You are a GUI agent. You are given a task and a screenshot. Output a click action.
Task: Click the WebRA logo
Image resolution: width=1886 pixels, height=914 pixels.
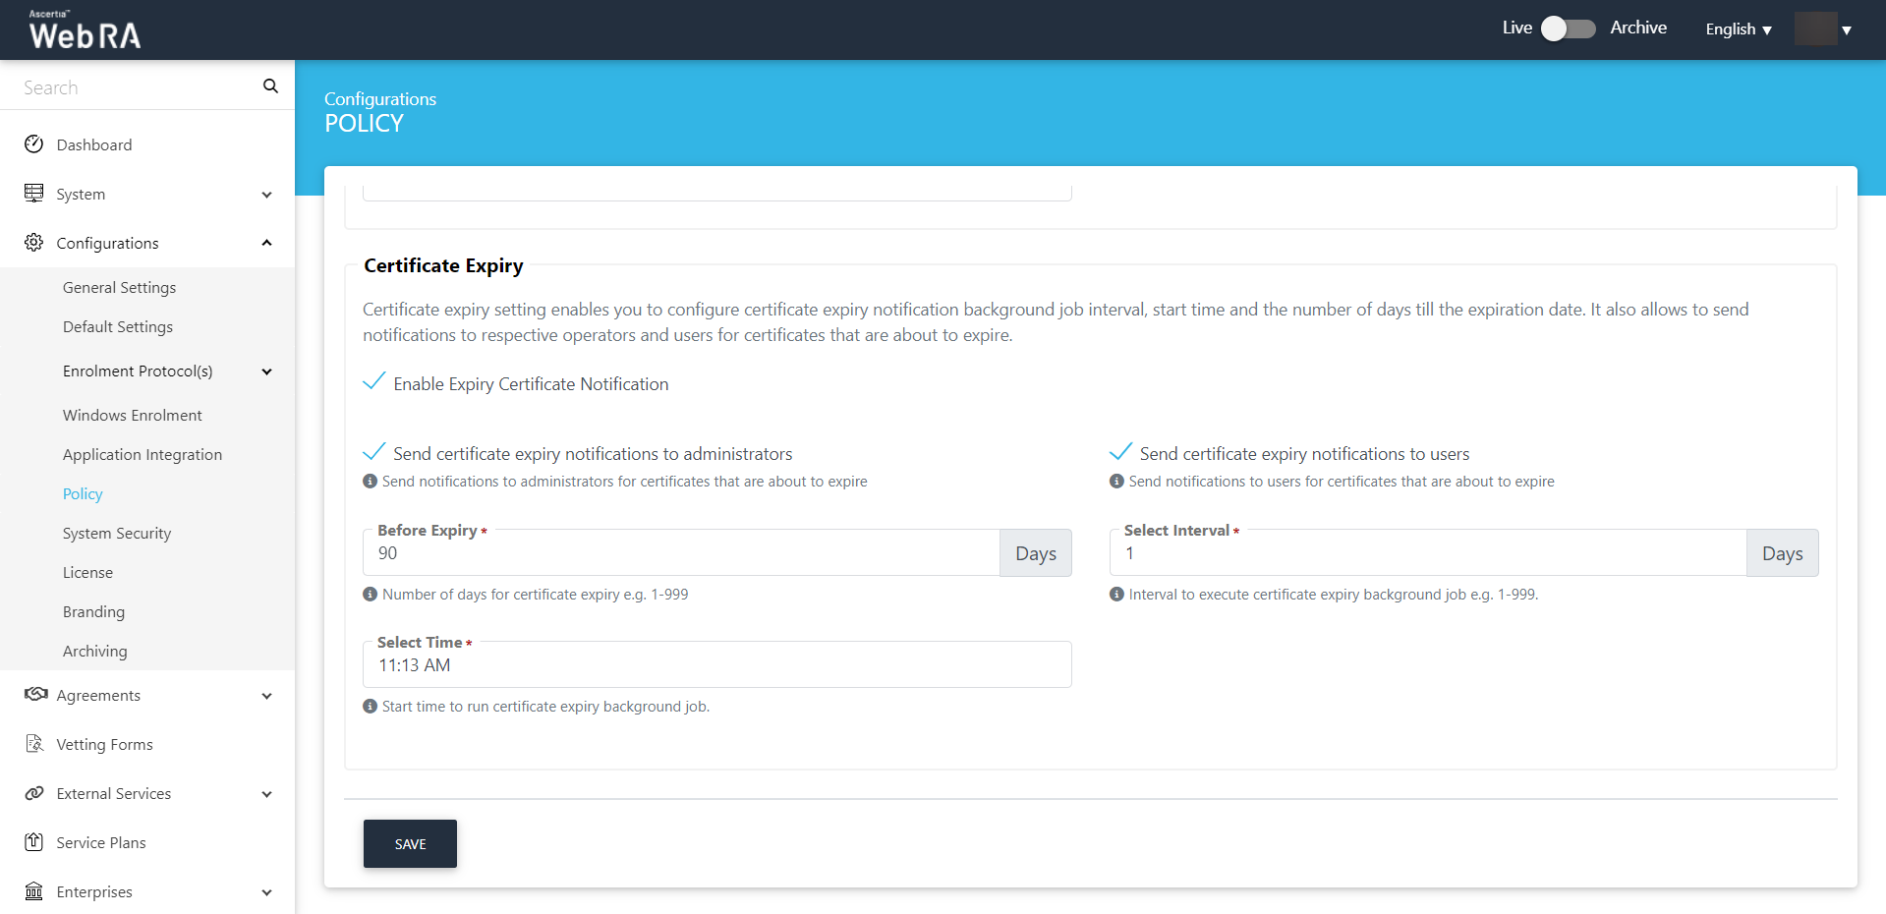85,29
